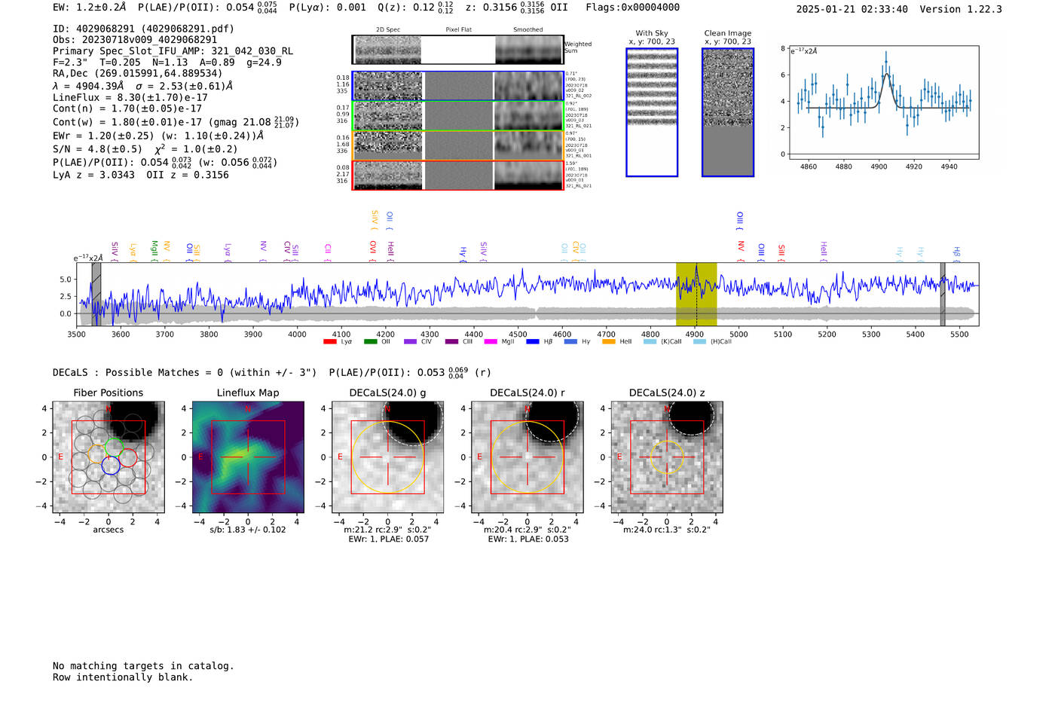Viewport: 1055px width, 718px height.
Task: Click the Gaussian emission line fit plot
Action: tap(884, 102)
